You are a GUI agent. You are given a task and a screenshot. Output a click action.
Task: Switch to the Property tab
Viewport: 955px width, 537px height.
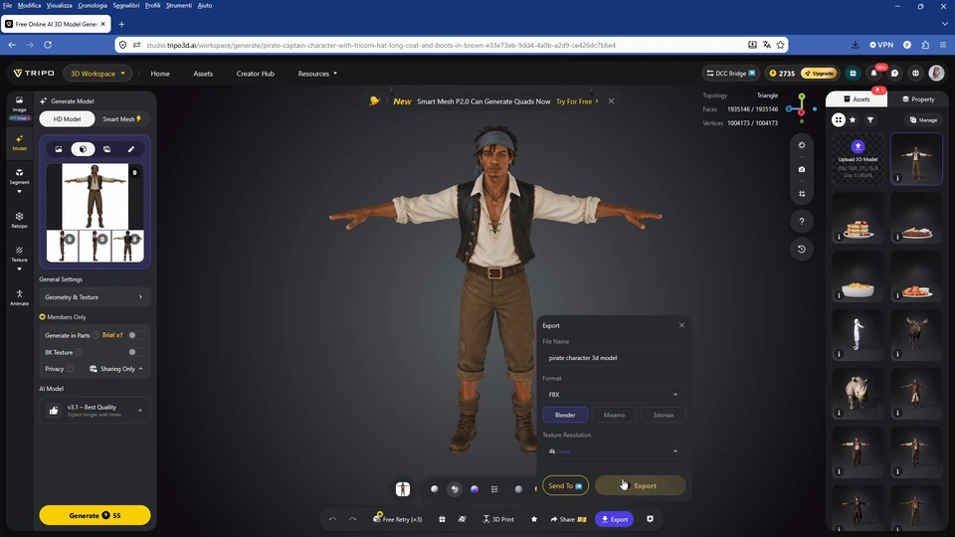pos(918,99)
